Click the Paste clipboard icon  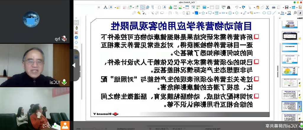tap(258, 7)
